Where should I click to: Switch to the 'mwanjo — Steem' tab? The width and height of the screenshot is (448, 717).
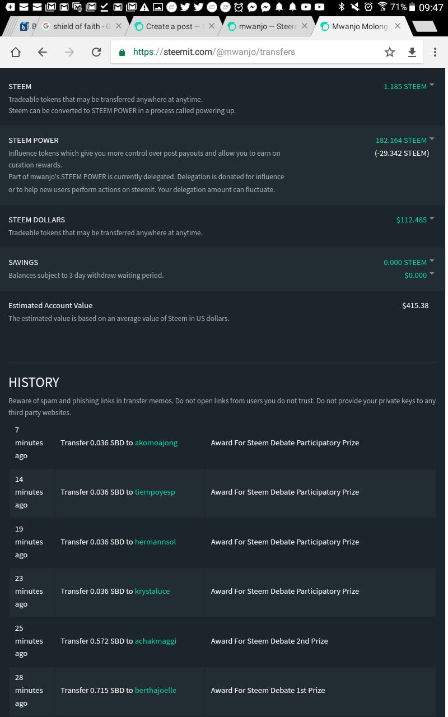point(266,26)
